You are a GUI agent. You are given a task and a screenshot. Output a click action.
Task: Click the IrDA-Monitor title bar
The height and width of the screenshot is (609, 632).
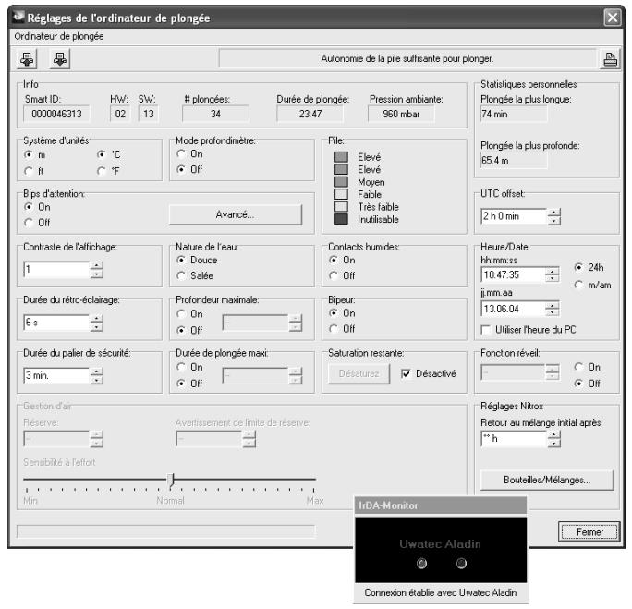coord(440,505)
